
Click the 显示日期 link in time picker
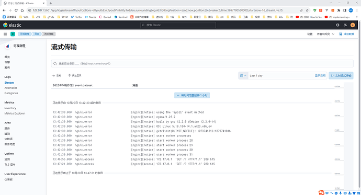(x=320, y=76)
